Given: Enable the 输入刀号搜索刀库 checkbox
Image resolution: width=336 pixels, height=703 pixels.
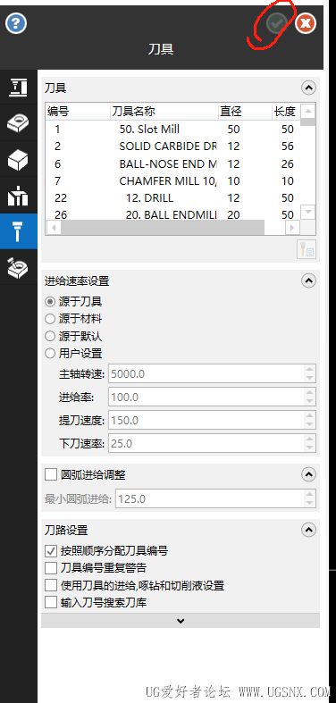Looking at the screenshot, I should tap(51, 603).
